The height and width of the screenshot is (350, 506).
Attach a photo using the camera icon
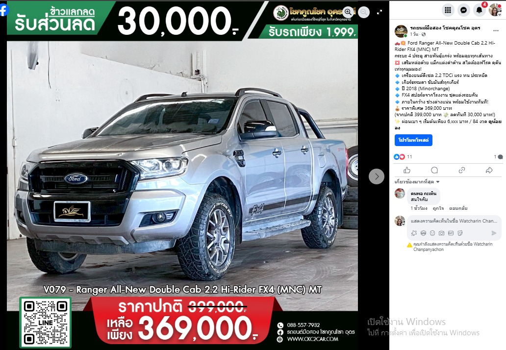(441, 233)
